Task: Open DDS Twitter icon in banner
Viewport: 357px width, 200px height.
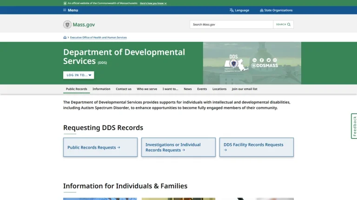Action: pyautogui.click(x=269, y=60)
